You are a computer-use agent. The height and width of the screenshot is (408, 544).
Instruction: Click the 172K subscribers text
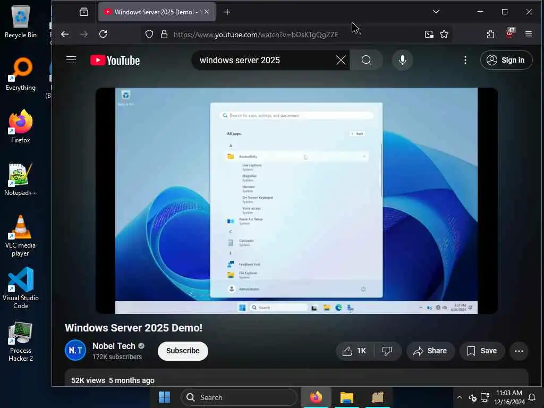tap(117, 356)
